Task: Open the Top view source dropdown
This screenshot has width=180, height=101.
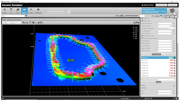Action: tap(17, 23)
